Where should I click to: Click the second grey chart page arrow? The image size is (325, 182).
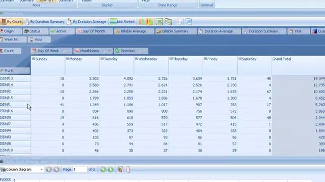56,169
